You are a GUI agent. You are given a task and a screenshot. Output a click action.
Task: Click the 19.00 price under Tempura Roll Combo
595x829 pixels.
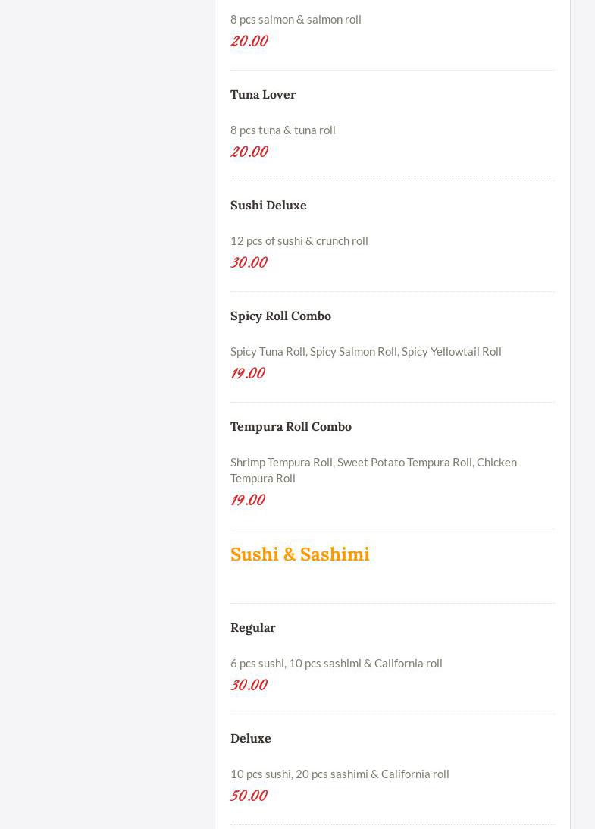point(247,500)
